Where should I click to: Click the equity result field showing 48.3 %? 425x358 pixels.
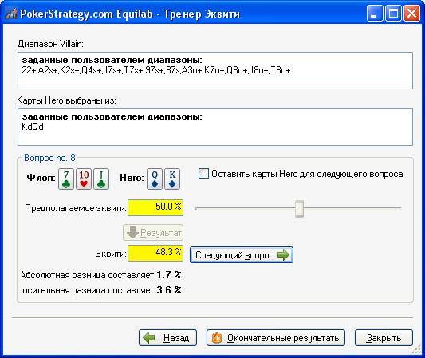pyautogui.click(x=155, y=253)
